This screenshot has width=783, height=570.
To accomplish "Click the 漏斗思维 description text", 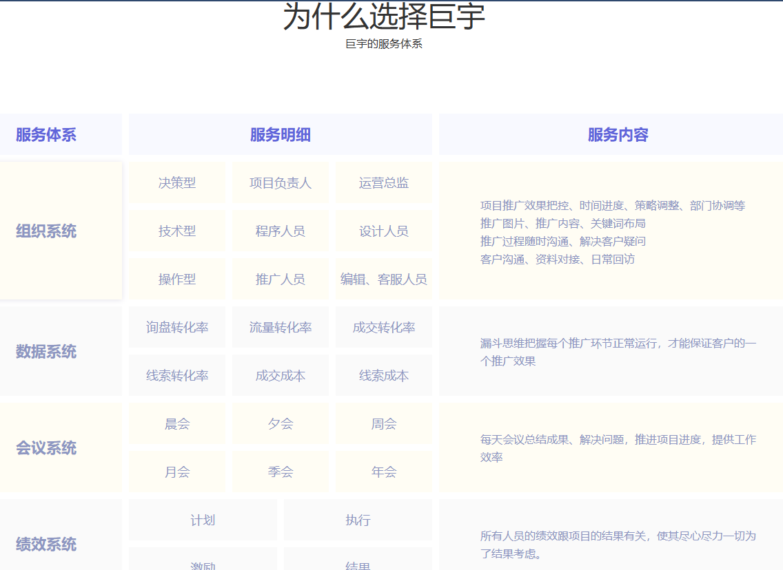I will coord(618,352).
